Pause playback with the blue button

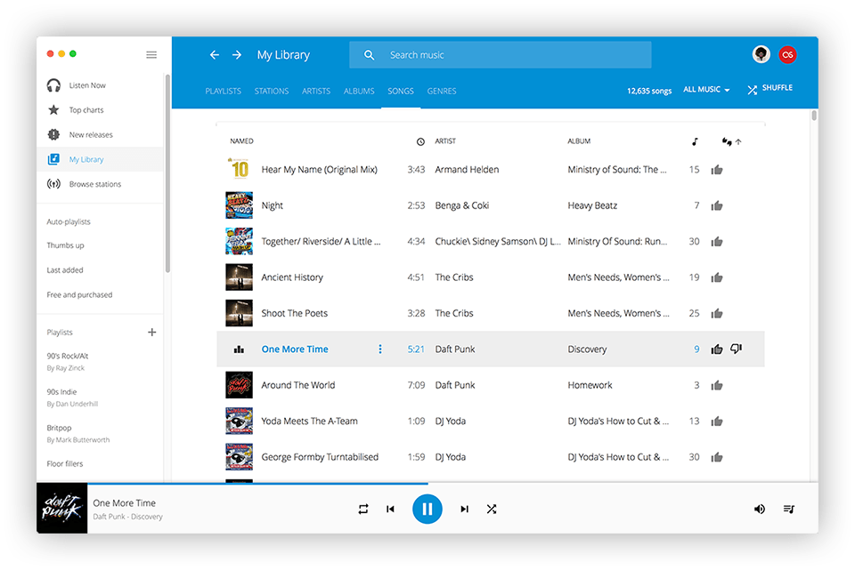pyautogui.click(x=427, y=509)
